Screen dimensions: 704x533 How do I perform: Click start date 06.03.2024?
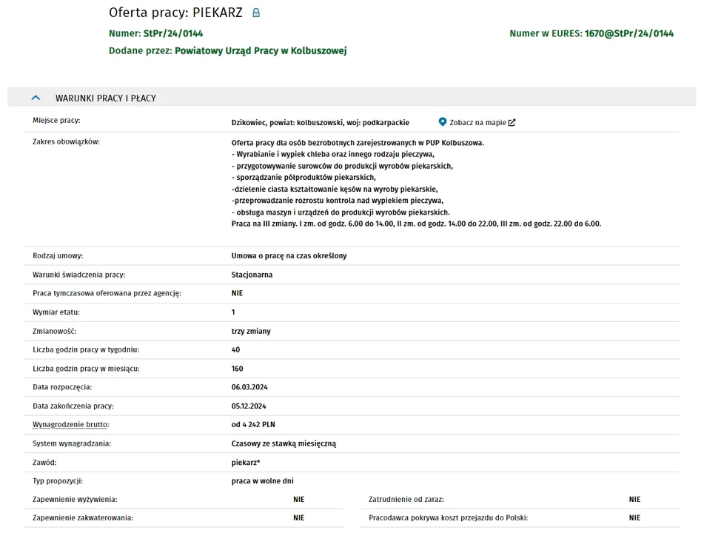tap(249, 387)
